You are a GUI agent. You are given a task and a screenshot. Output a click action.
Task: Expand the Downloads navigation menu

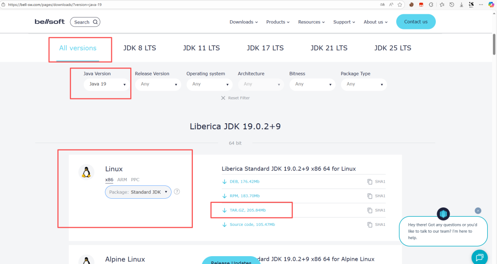tap(243, 22)
